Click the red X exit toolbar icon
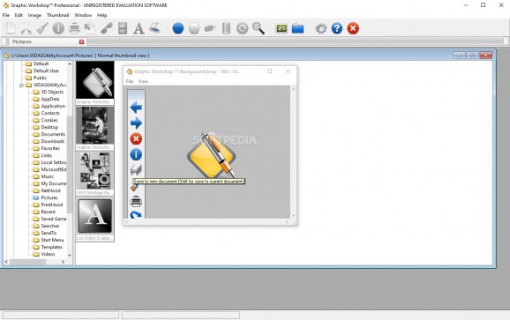This screenshot has height=320, width=510. click(x=353, y=28)
